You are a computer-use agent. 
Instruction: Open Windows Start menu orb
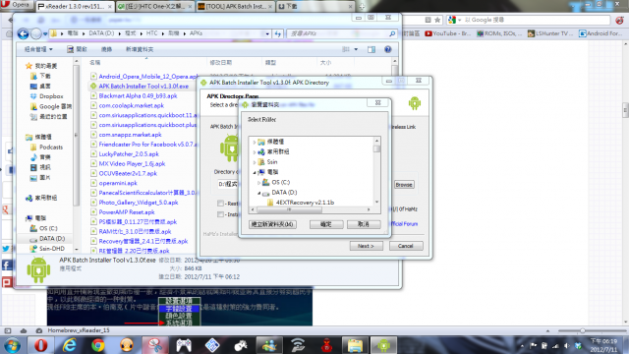(12, 345)
